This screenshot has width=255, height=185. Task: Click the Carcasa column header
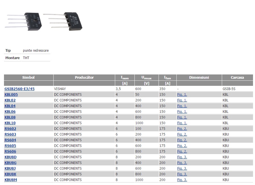237,77
